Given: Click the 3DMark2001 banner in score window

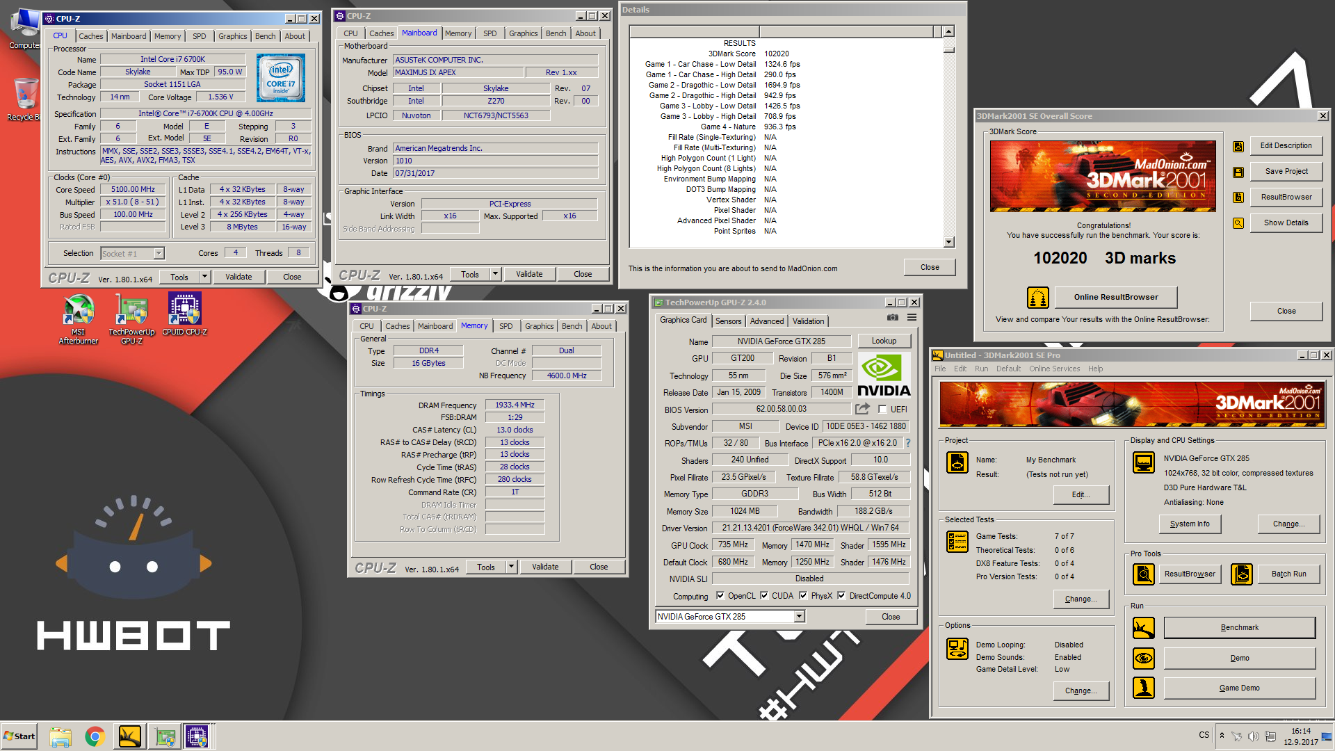Looking at the screenshot, I should (1103, 176).
